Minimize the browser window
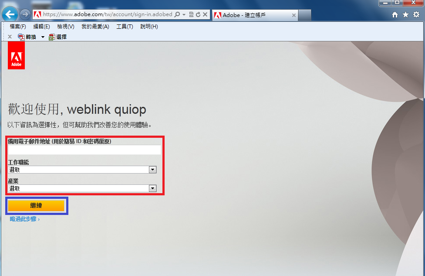Screen dimensions: 425x276 click(x=385, y=3)
